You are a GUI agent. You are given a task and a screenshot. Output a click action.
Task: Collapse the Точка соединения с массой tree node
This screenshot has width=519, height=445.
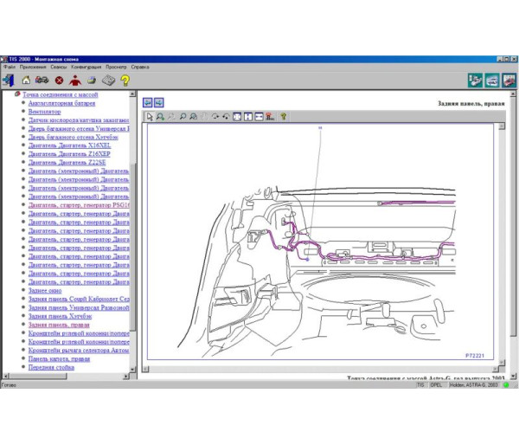(17, 94)
